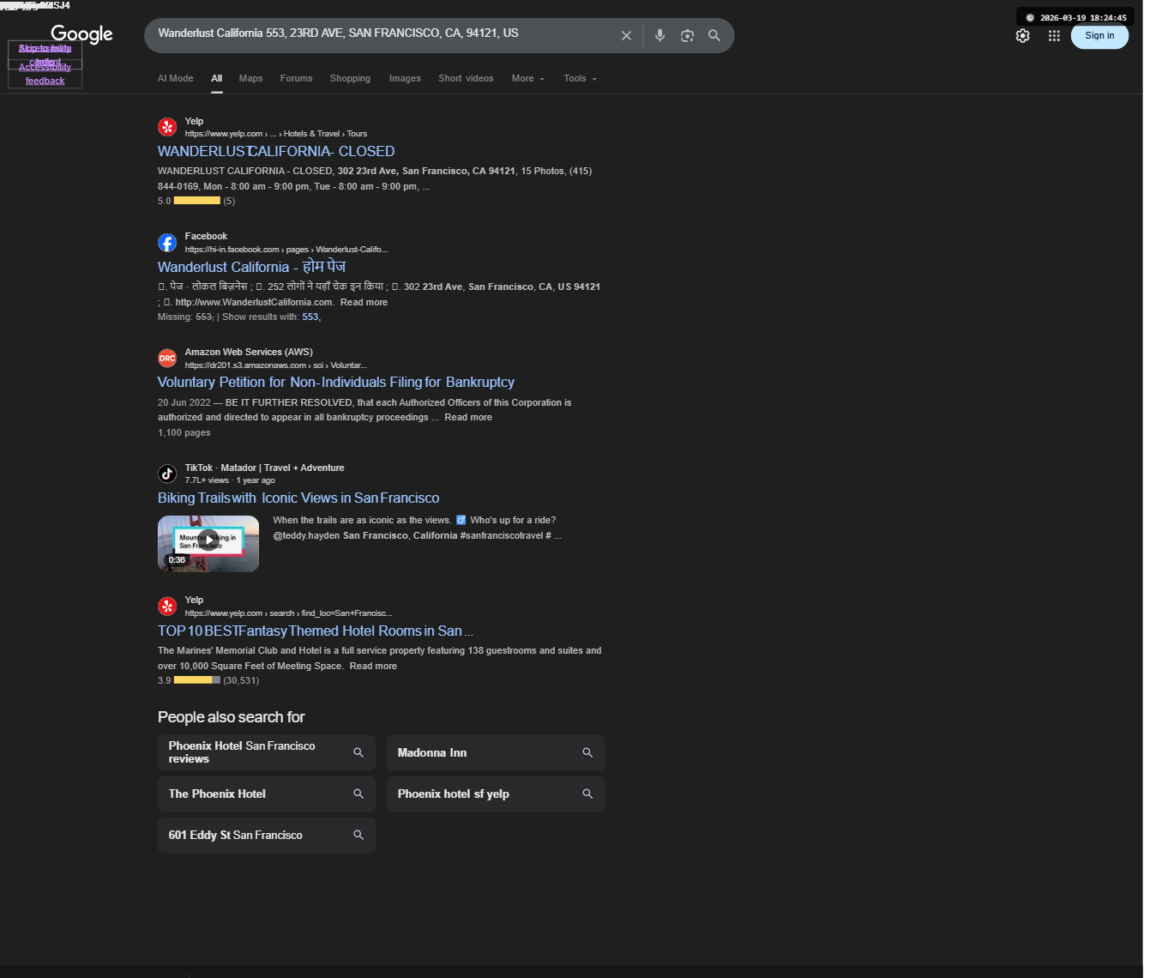Click the Accessibility feedback link

pyautogui.click(x=45, y=74)
